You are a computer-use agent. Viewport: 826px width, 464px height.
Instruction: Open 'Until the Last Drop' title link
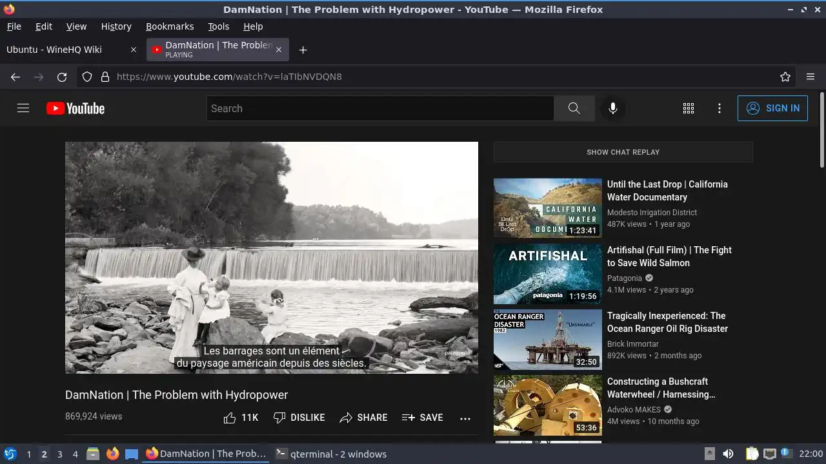(x=667, y=191)
